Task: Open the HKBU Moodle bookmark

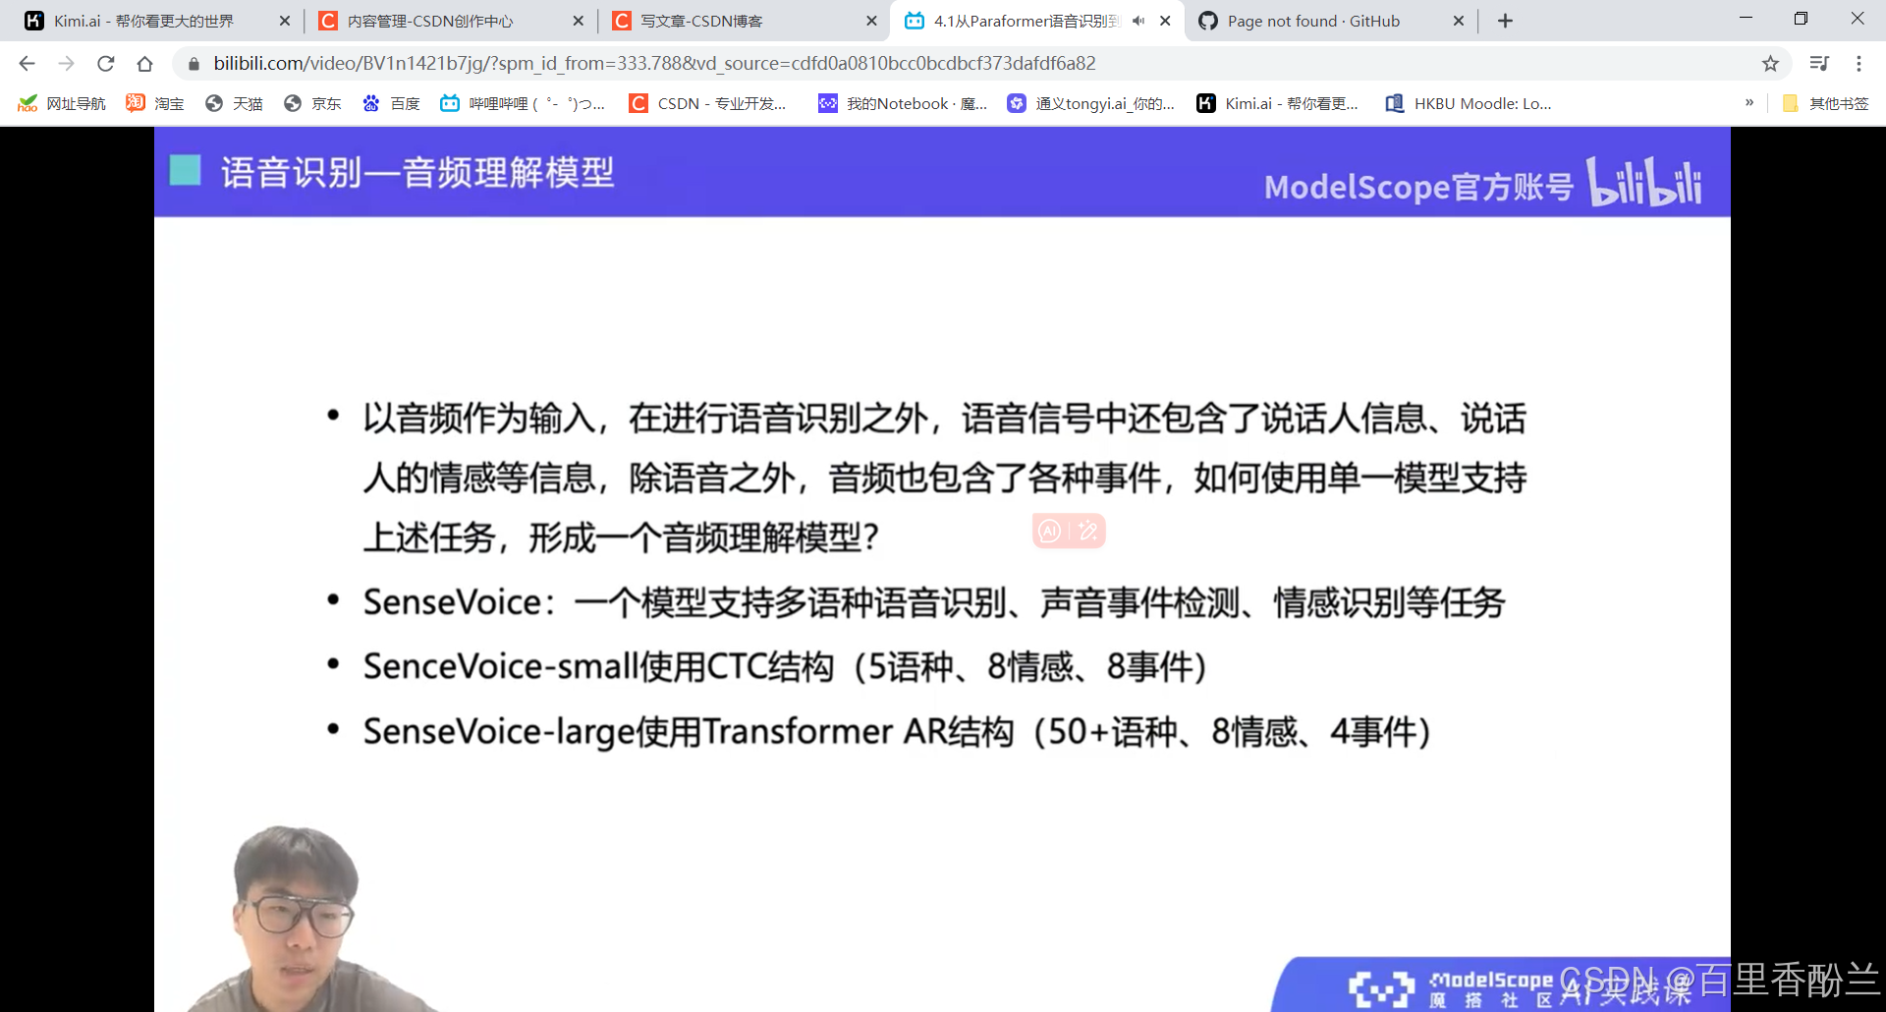Action: (x=1469, y=103)
